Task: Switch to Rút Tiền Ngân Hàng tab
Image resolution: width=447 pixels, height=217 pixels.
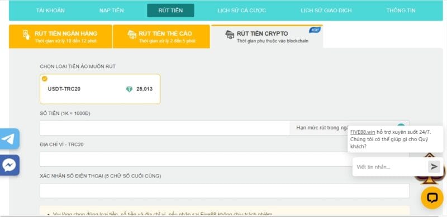Action: coord(60,36)
